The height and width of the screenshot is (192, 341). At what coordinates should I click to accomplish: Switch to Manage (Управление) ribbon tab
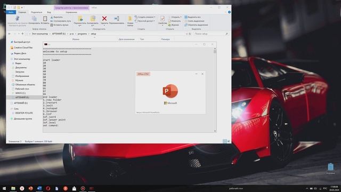(71, 12)
